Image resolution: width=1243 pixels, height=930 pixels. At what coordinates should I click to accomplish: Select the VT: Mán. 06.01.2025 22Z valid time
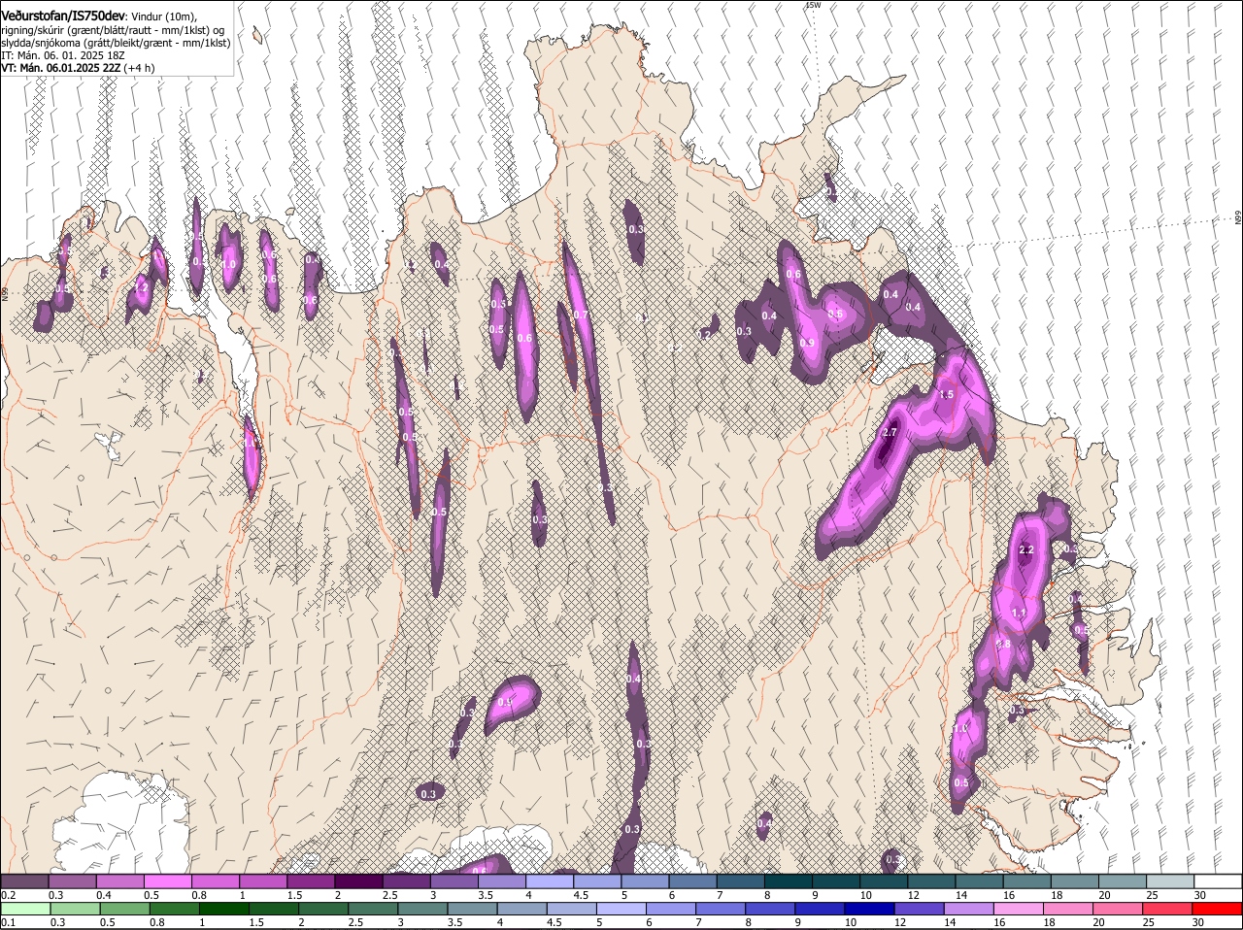(61, 68)
